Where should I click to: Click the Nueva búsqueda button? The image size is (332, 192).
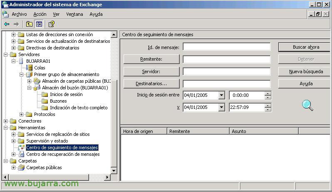pyautogui.click(x=305, y=71)
